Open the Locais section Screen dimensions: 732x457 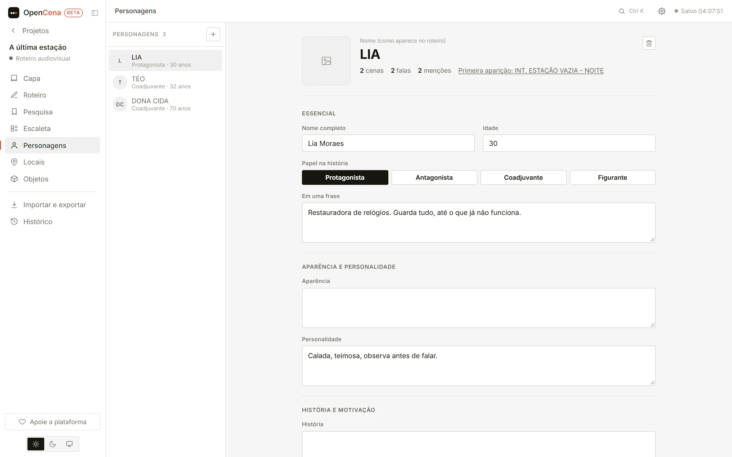[53, 162]
